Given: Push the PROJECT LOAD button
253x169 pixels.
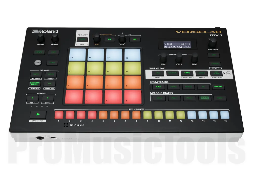Looking at the screenshot, I should [82, 40].
